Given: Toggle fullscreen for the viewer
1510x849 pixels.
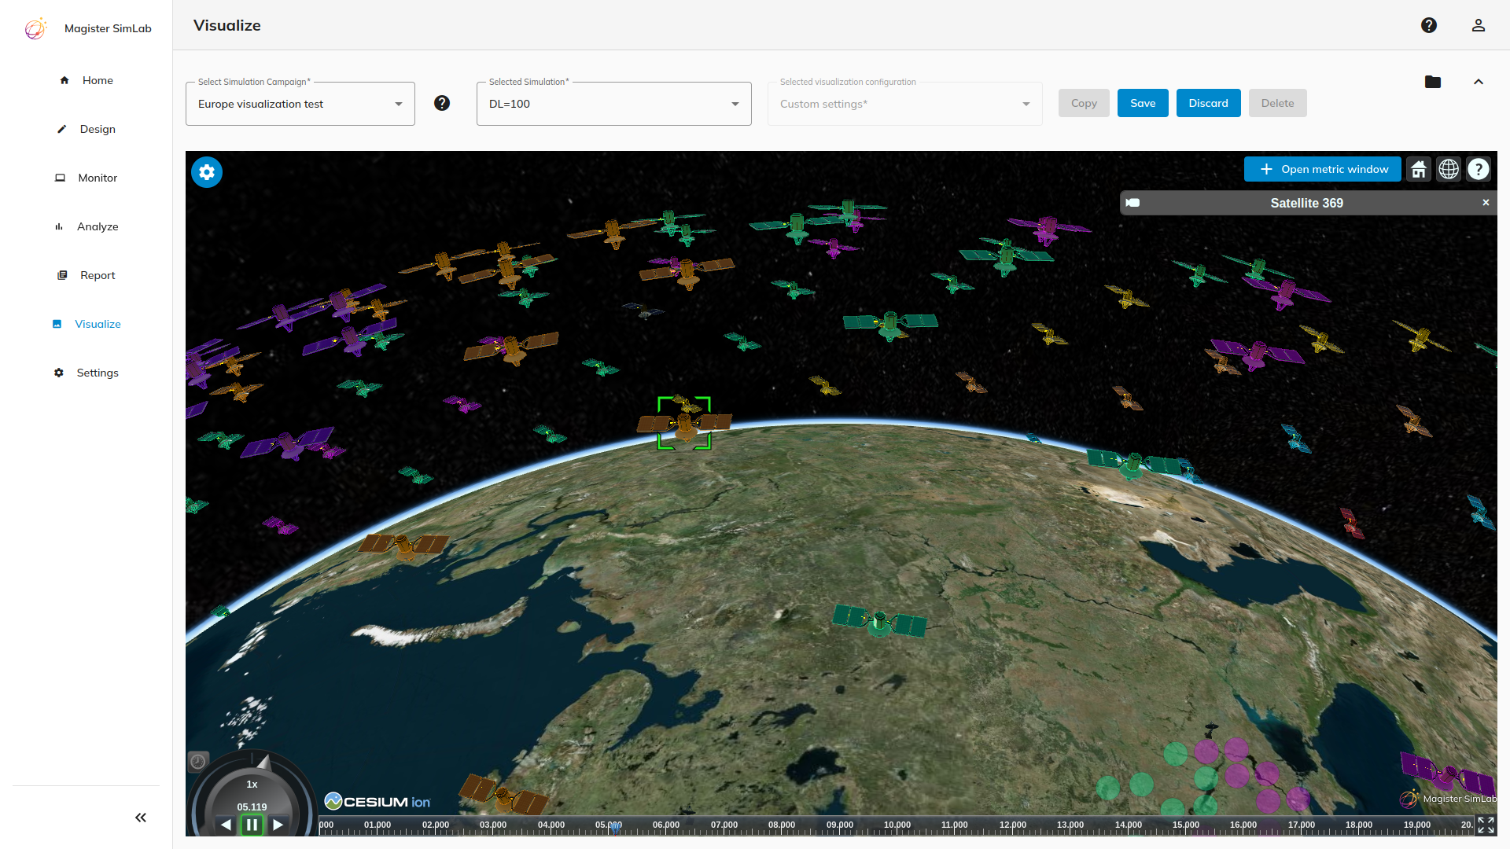Looking at the screenshot, I should coord(1486,825).
